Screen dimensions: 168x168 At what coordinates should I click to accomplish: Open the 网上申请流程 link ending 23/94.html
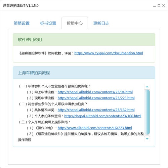coord(95,92)
